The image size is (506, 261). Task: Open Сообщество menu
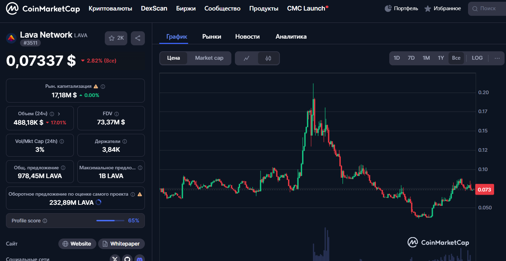(x=223, y=8)
